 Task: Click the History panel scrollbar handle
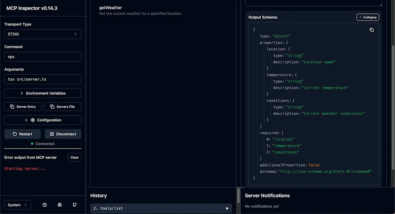coord(238,196)
